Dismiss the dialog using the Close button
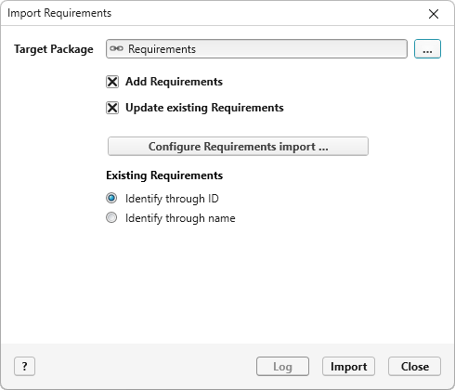 (x=415, y=367)
